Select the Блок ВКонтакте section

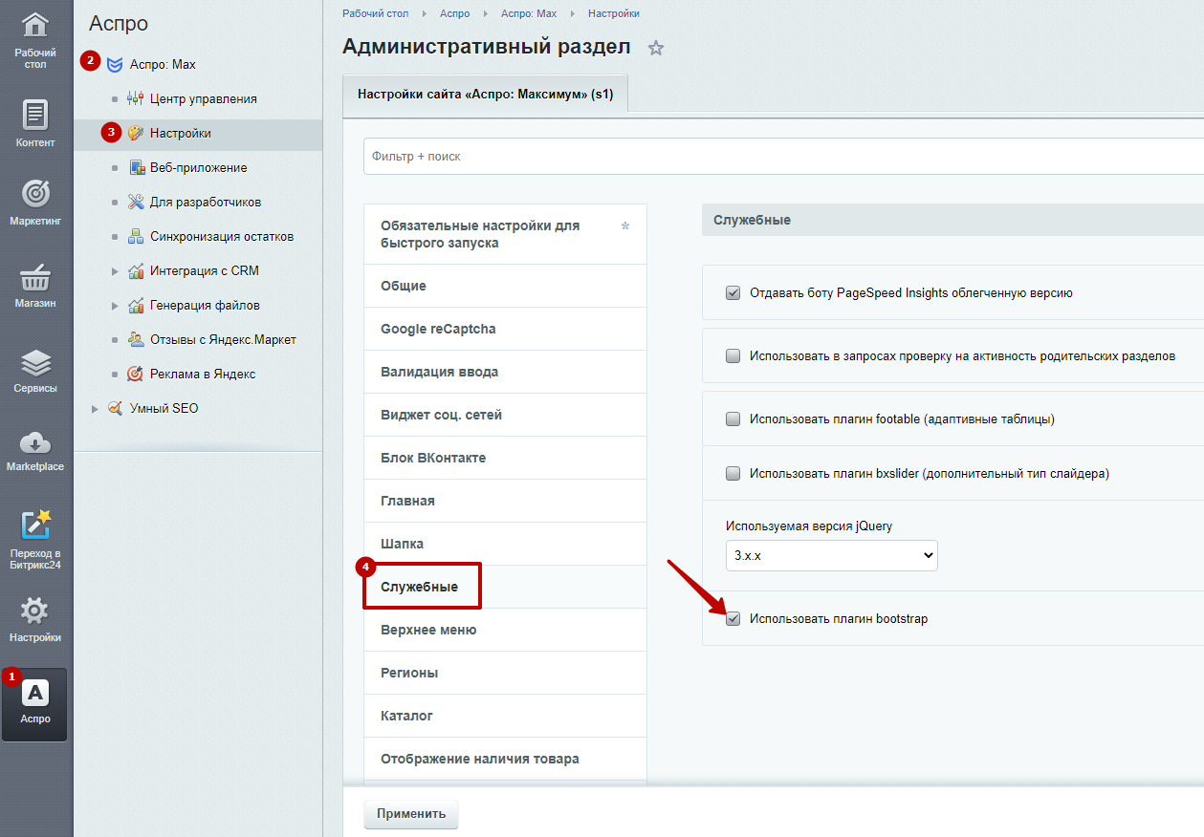coord(506,458)
